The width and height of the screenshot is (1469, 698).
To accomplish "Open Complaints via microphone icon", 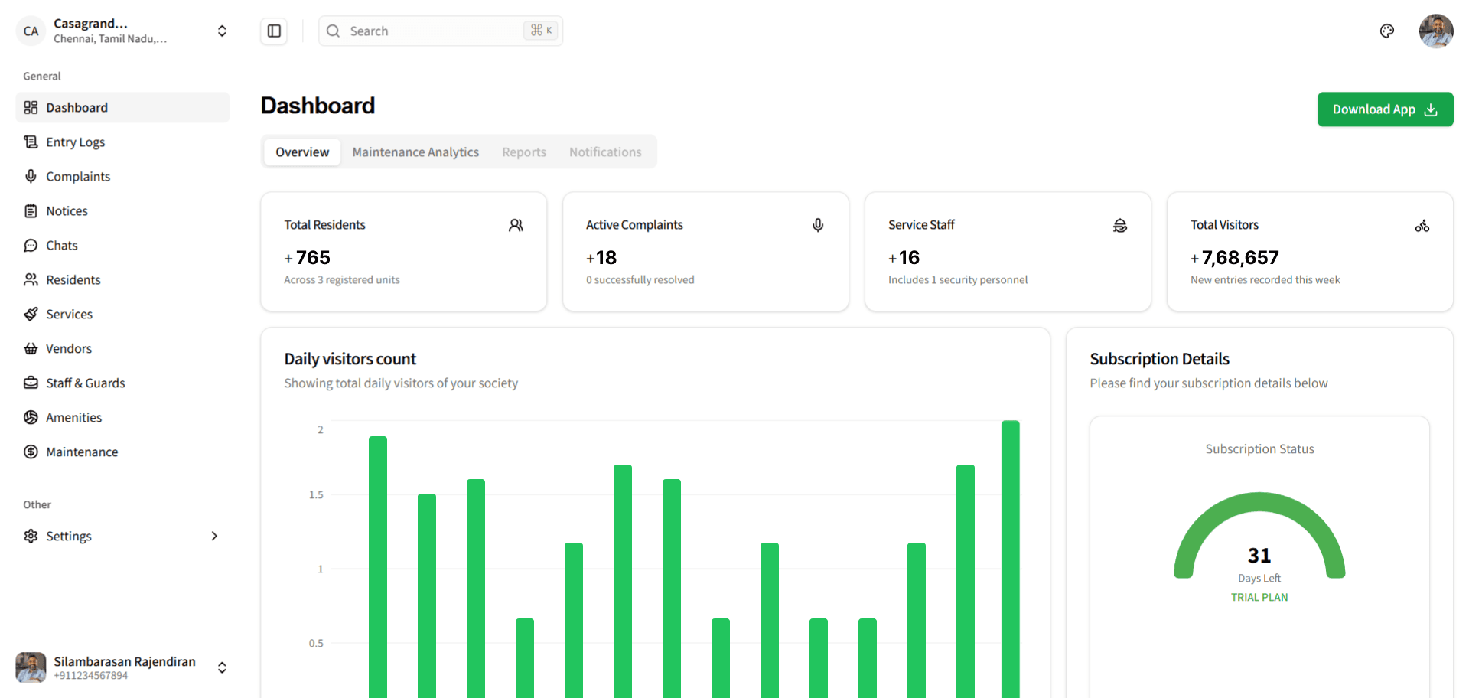I will tap(31, 177).
